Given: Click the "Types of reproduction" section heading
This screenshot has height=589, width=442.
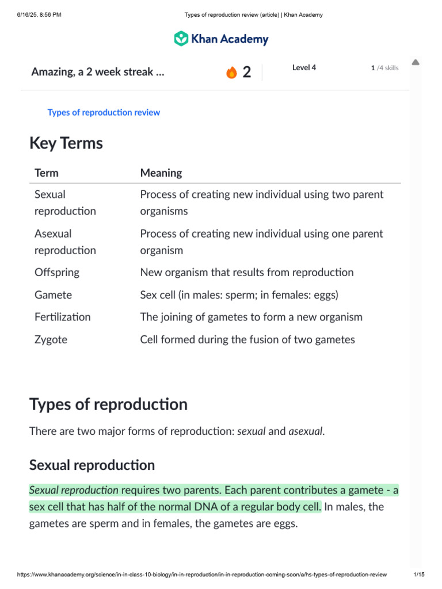Looking at the screenshot, I should point(108,404).
